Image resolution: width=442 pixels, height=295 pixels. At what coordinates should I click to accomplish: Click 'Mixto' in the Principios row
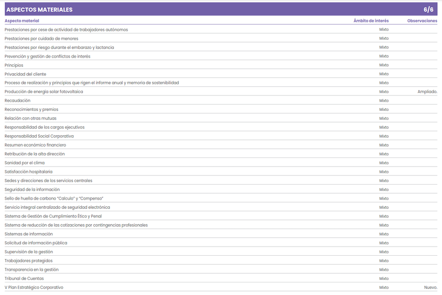[x=384, y=65]
